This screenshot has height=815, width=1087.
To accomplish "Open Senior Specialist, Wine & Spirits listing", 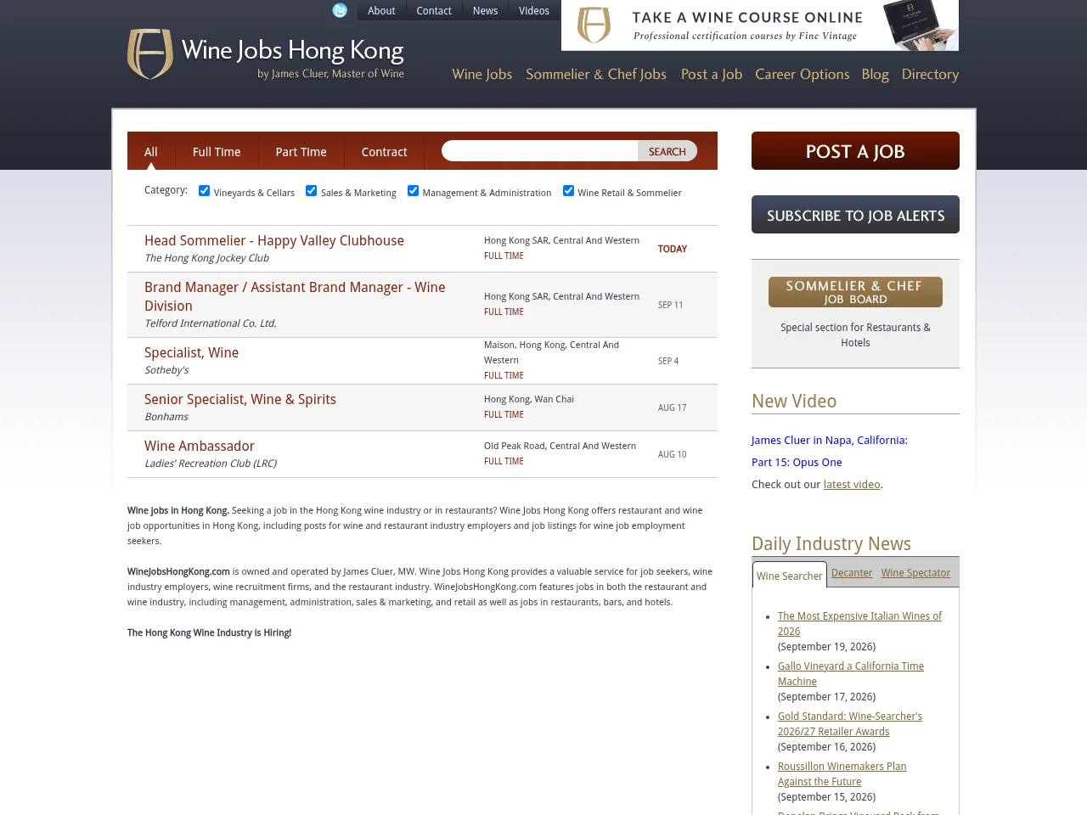I will (240, 400).
